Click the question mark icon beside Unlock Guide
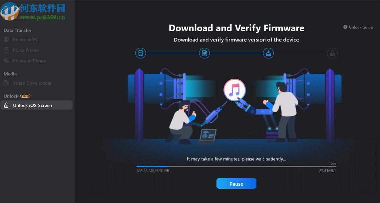The height and width of the screenshot is (203, 380). [345, 27]
